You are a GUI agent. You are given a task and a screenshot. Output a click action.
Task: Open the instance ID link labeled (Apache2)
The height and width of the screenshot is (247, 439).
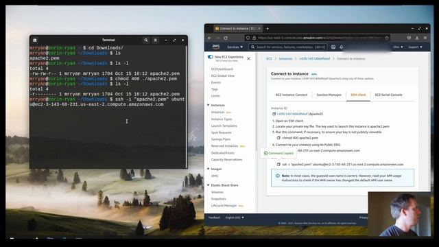pyautogui.click(x=292, y=114)
